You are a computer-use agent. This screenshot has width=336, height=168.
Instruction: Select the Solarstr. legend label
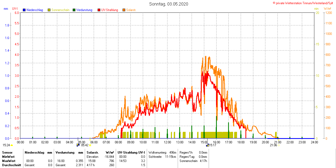pyautogui.click(x=131, y=10)
